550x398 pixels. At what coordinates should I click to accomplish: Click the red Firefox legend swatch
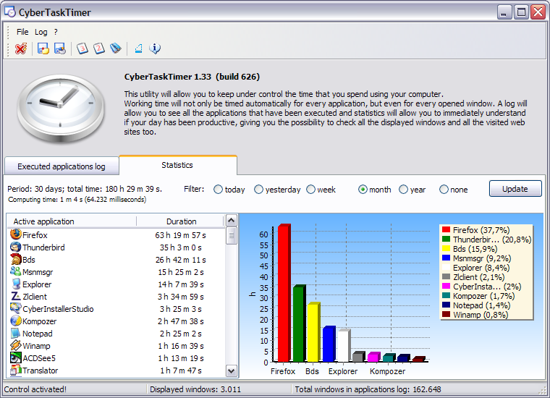pos(447,229)
